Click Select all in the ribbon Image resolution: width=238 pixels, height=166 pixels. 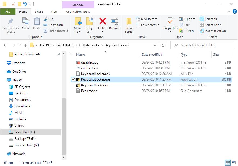tap(208, 19)
